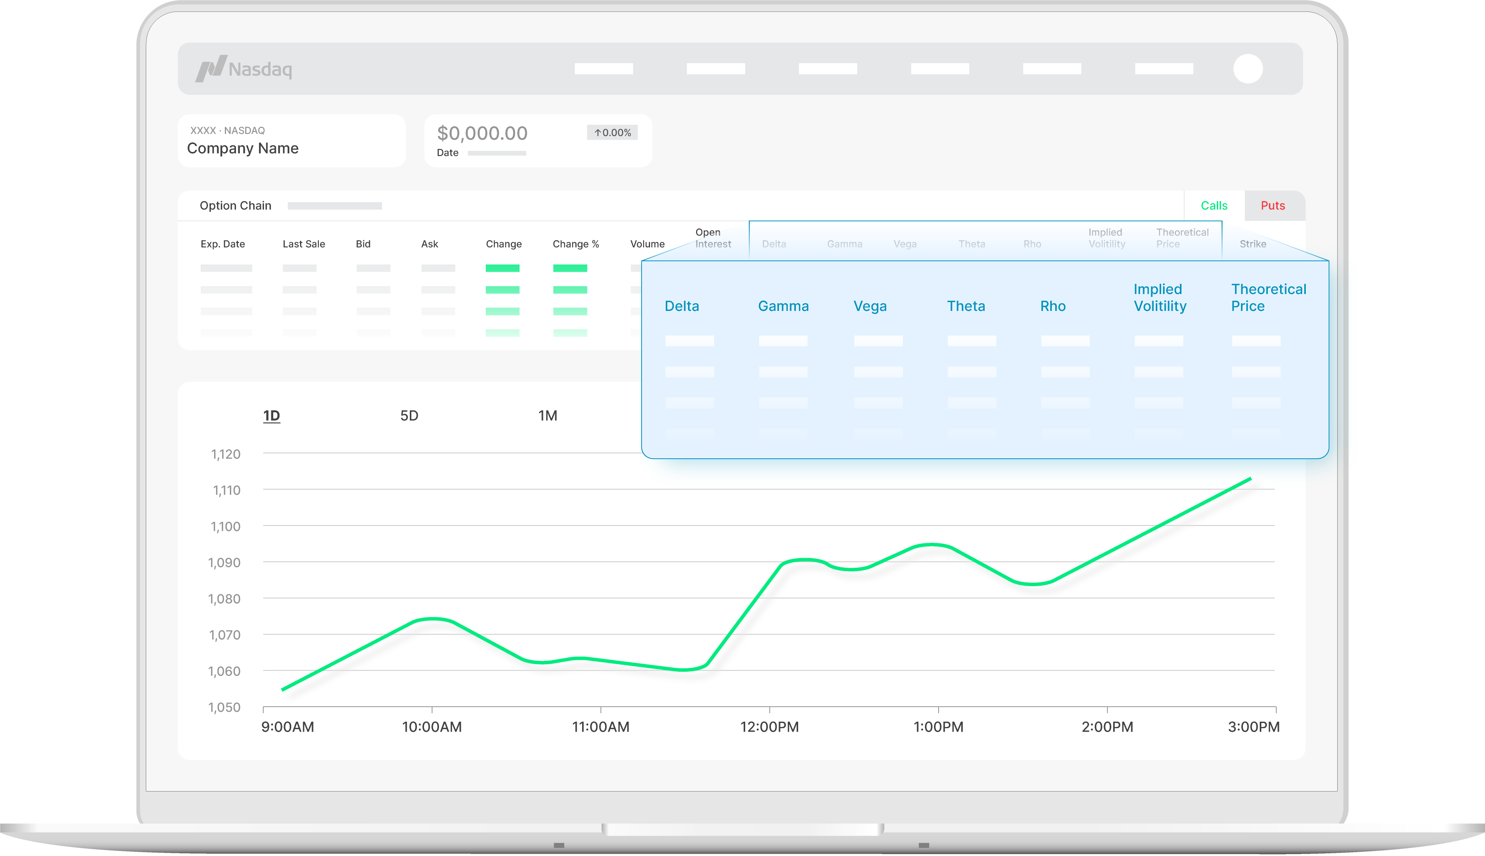Screen dimensions: 1485x856
Task: Sort by Volume column header
Action: pyautogui.click(x=648, y=244)
